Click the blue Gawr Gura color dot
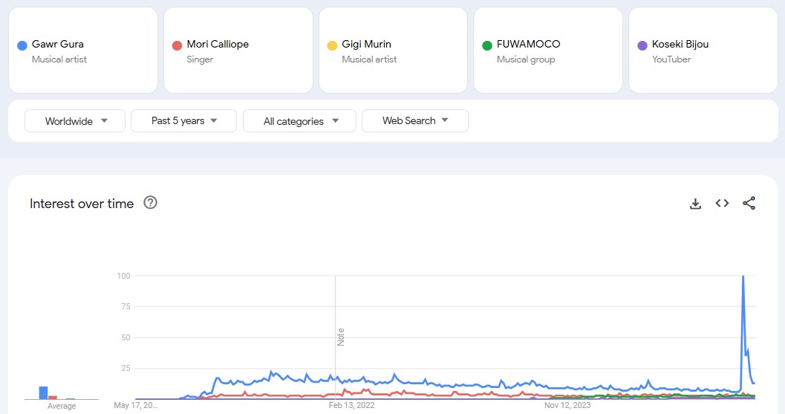Viewport: 785px width, 414px height. click(22, 45)
